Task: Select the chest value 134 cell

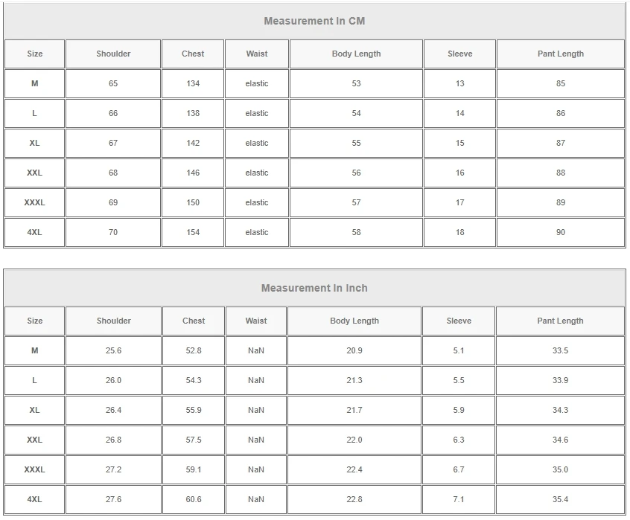Action: pyautogui.click(x=193, y=83)
